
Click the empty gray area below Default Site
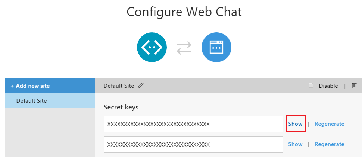click(x=50, y=132)
